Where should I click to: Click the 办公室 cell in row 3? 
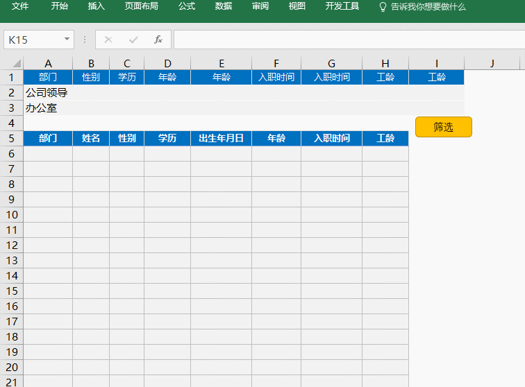coord(47,108)
